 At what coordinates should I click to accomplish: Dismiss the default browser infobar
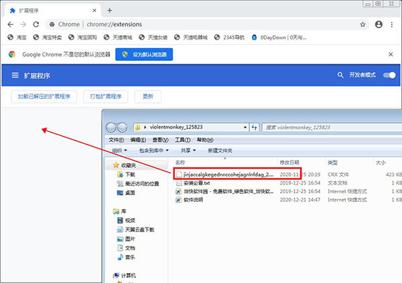(391, 54)
